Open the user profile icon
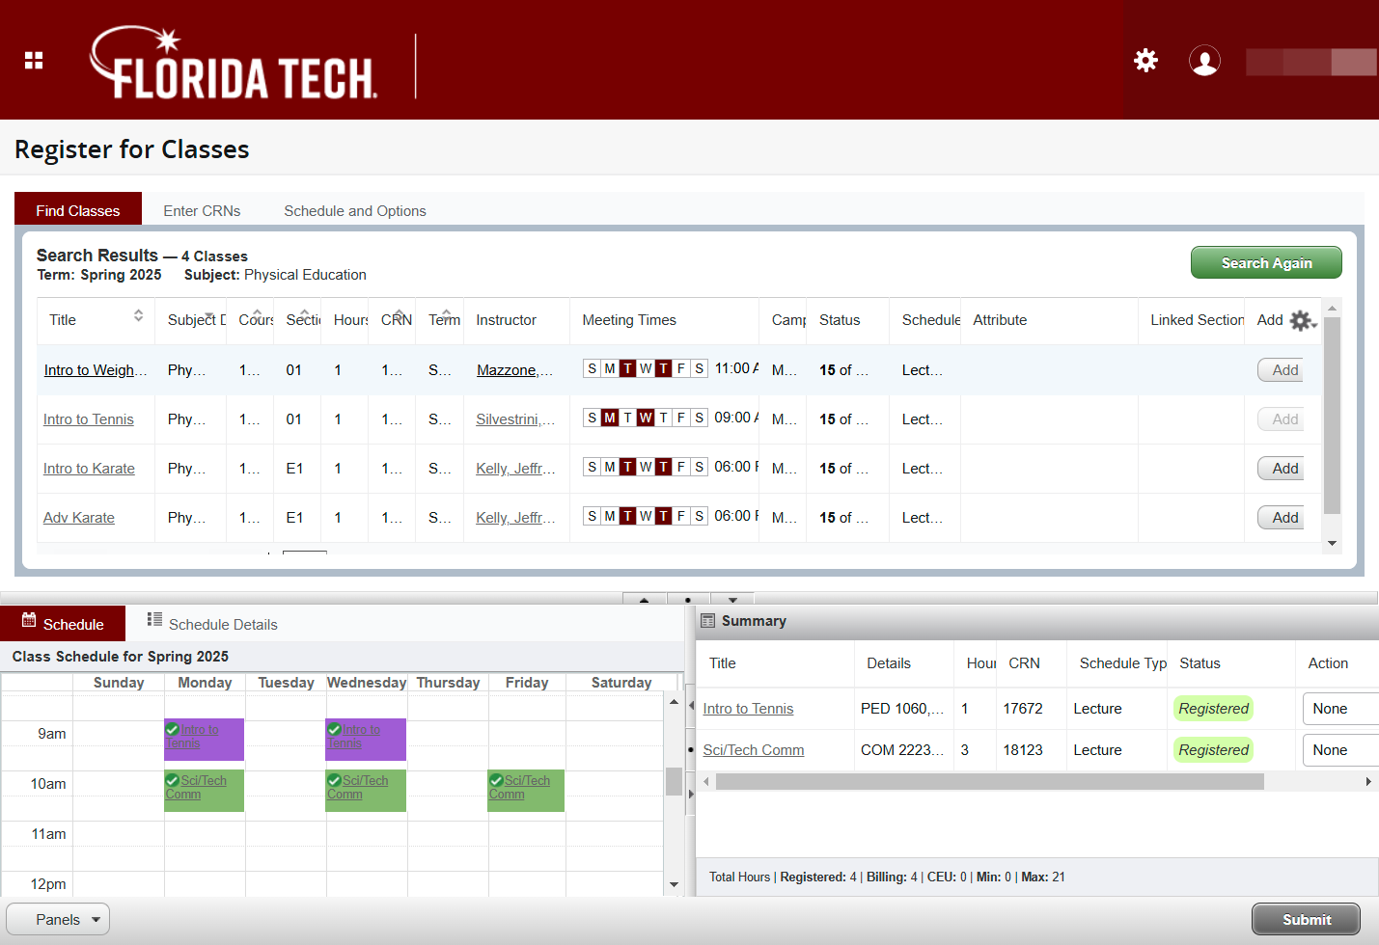 tap(1204, 61)
